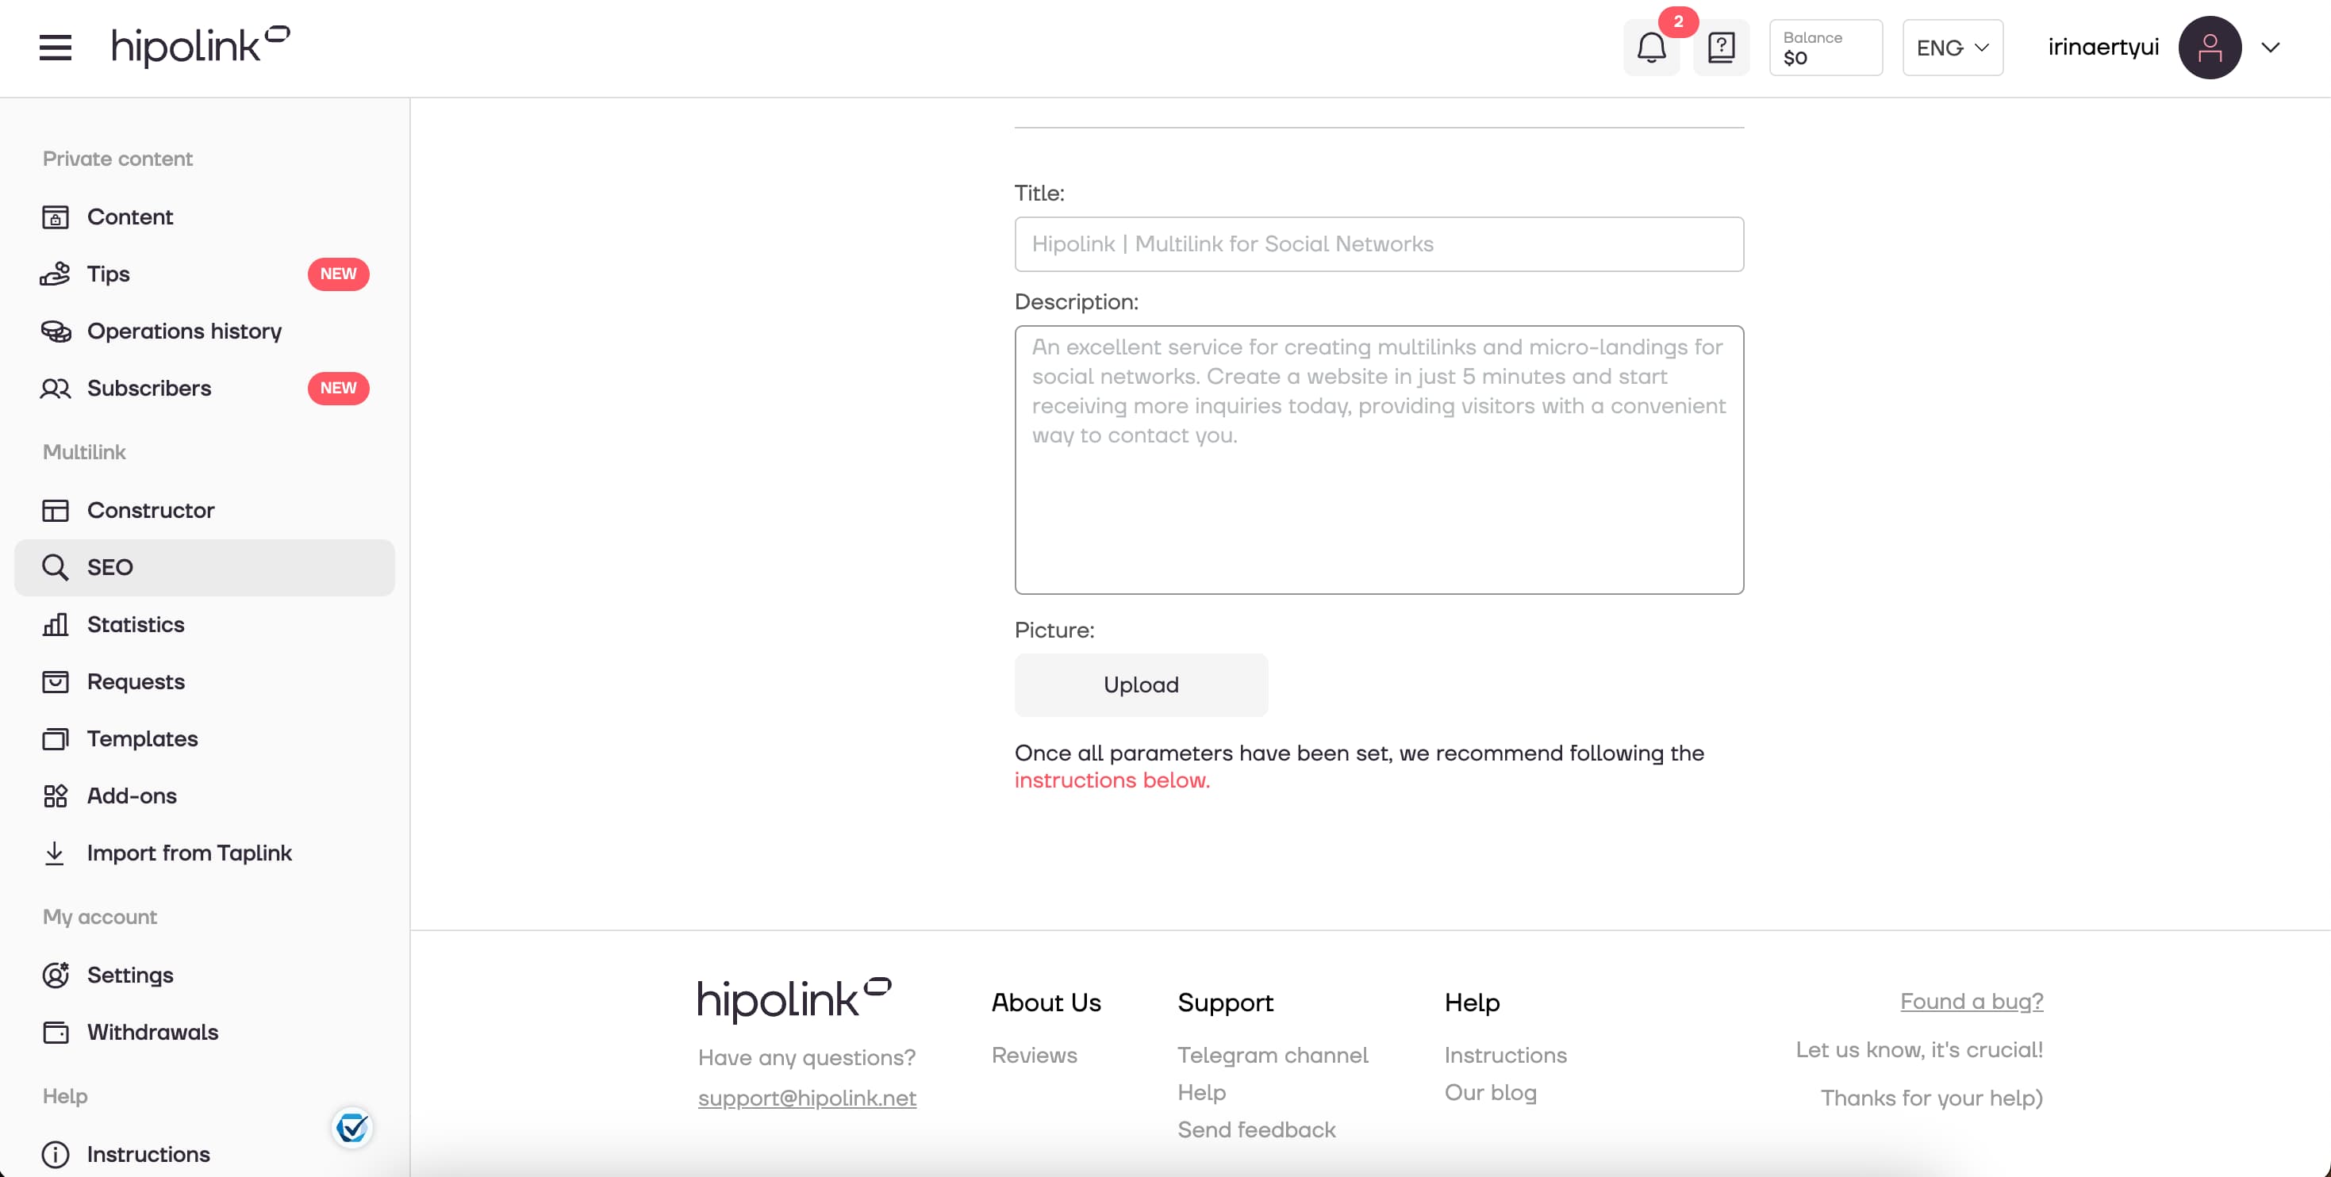Image resolution: width=2331 pixels, height=1177 pixels.
Task: Click NEW badge next to Tips
Action: [x=339, y=274]
